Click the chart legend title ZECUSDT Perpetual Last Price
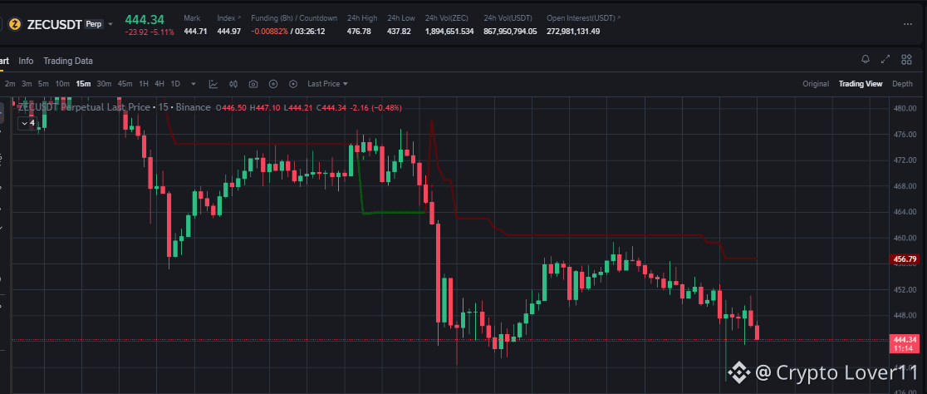Screen dimensions: 927x394 tap(84, 108)
